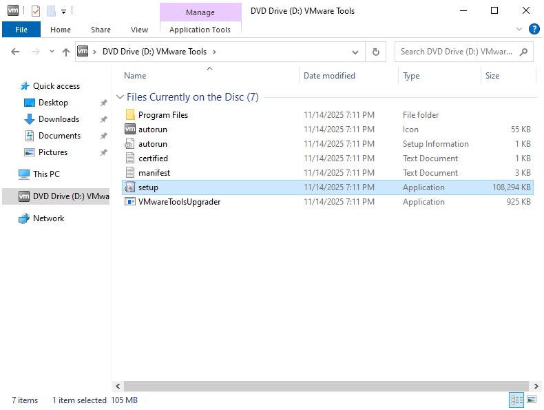The height and width of the screenshot is (410, 544).
Task: Click the Help question mark icon
Action: 534,29
